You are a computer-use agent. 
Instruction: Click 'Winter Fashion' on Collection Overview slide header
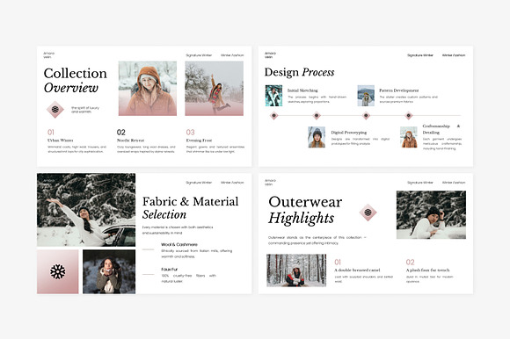pos(232,55)
